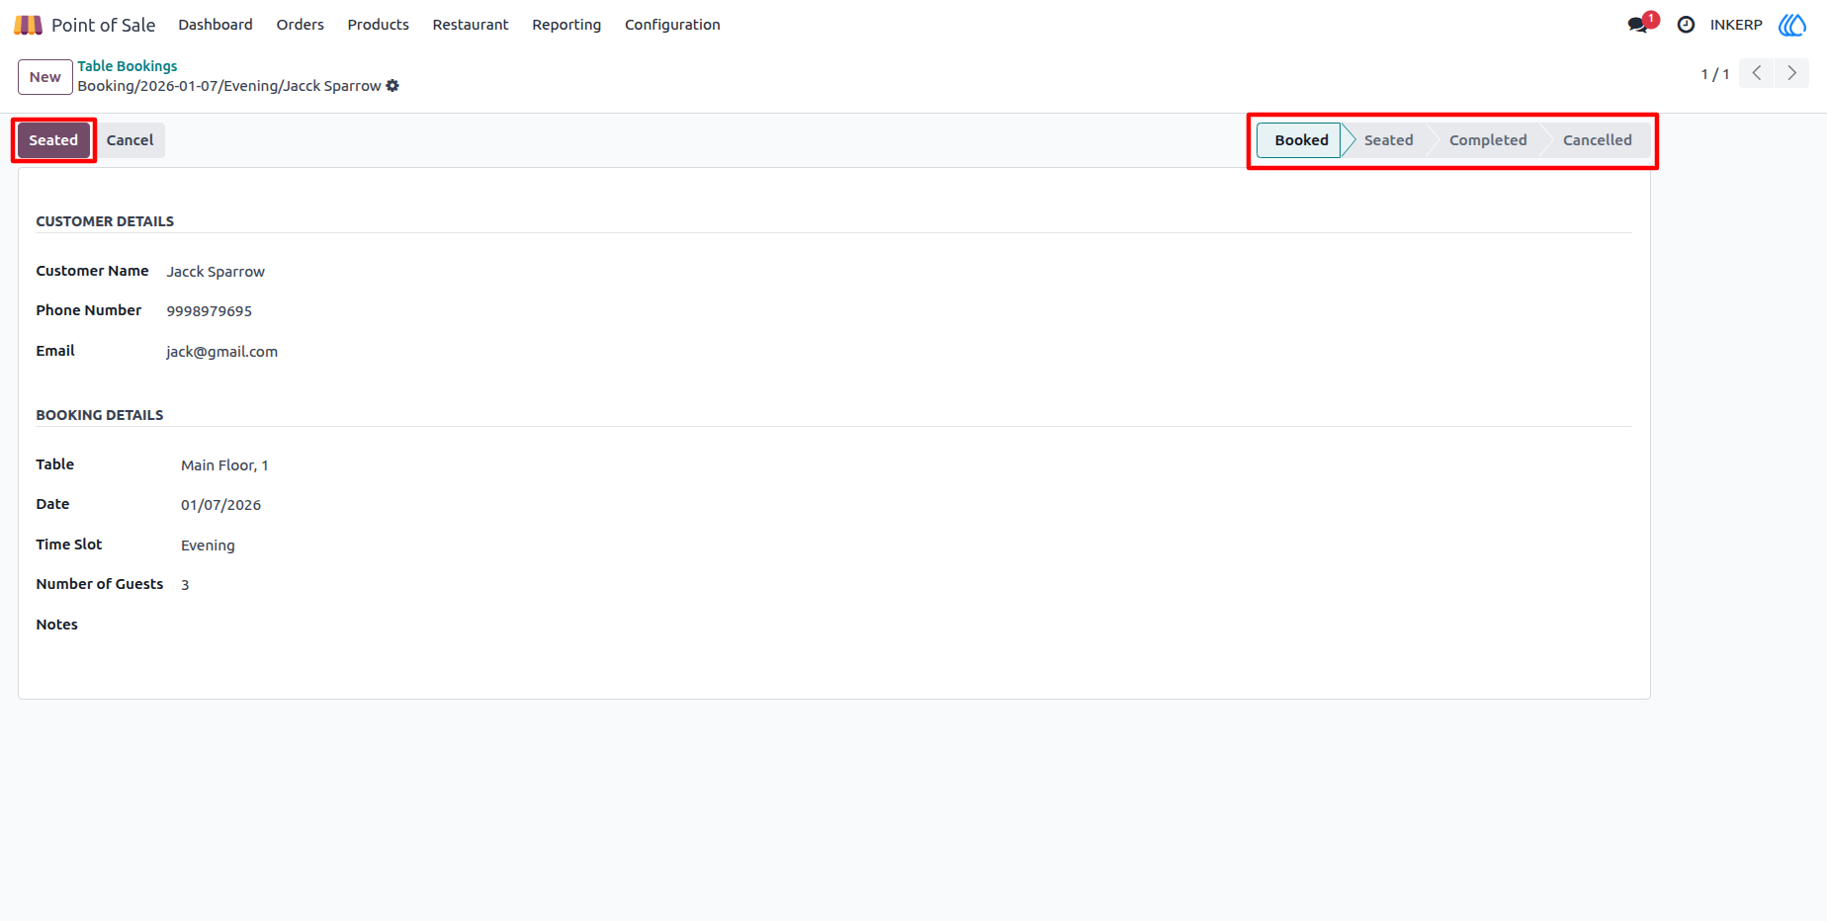Screen dimensions: 1827x921
Task: Click the INKERP company name
Action: (1736, 25)
